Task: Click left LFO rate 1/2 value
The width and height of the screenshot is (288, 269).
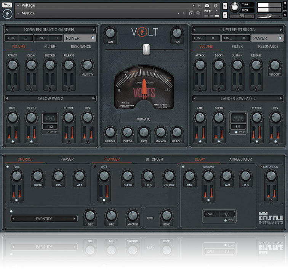Action: click(x=50, y=127)
